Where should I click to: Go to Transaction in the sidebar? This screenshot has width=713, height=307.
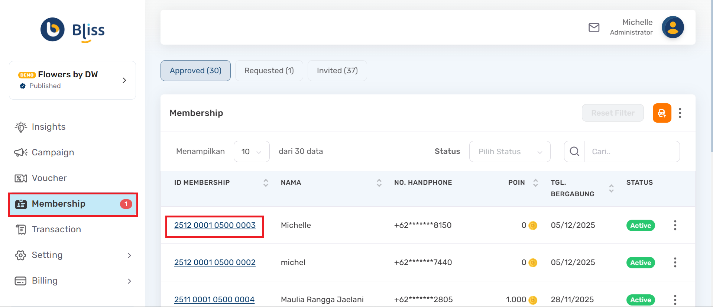pyautogui.click(x=56, y=229)
